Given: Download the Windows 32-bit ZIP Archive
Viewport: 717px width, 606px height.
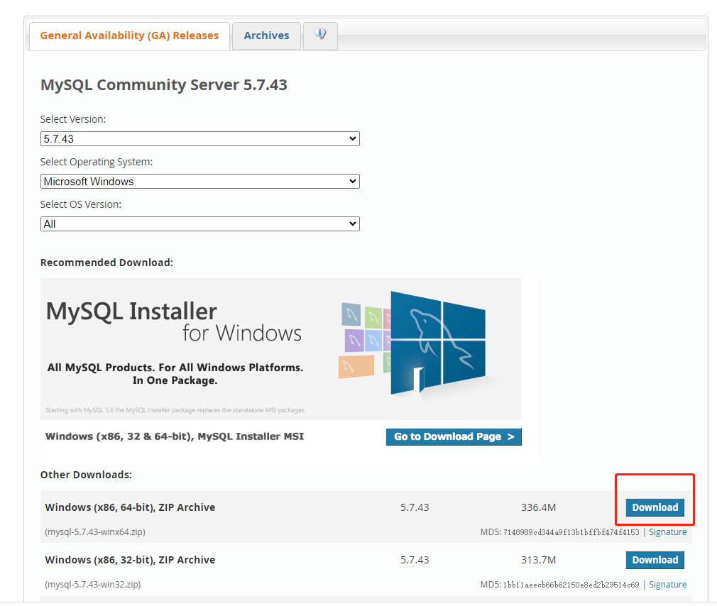Looking at the screenshot, I should (x=655, y=560).
